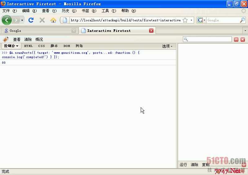Click the Firefox throbber activity icon

point(244,11)
